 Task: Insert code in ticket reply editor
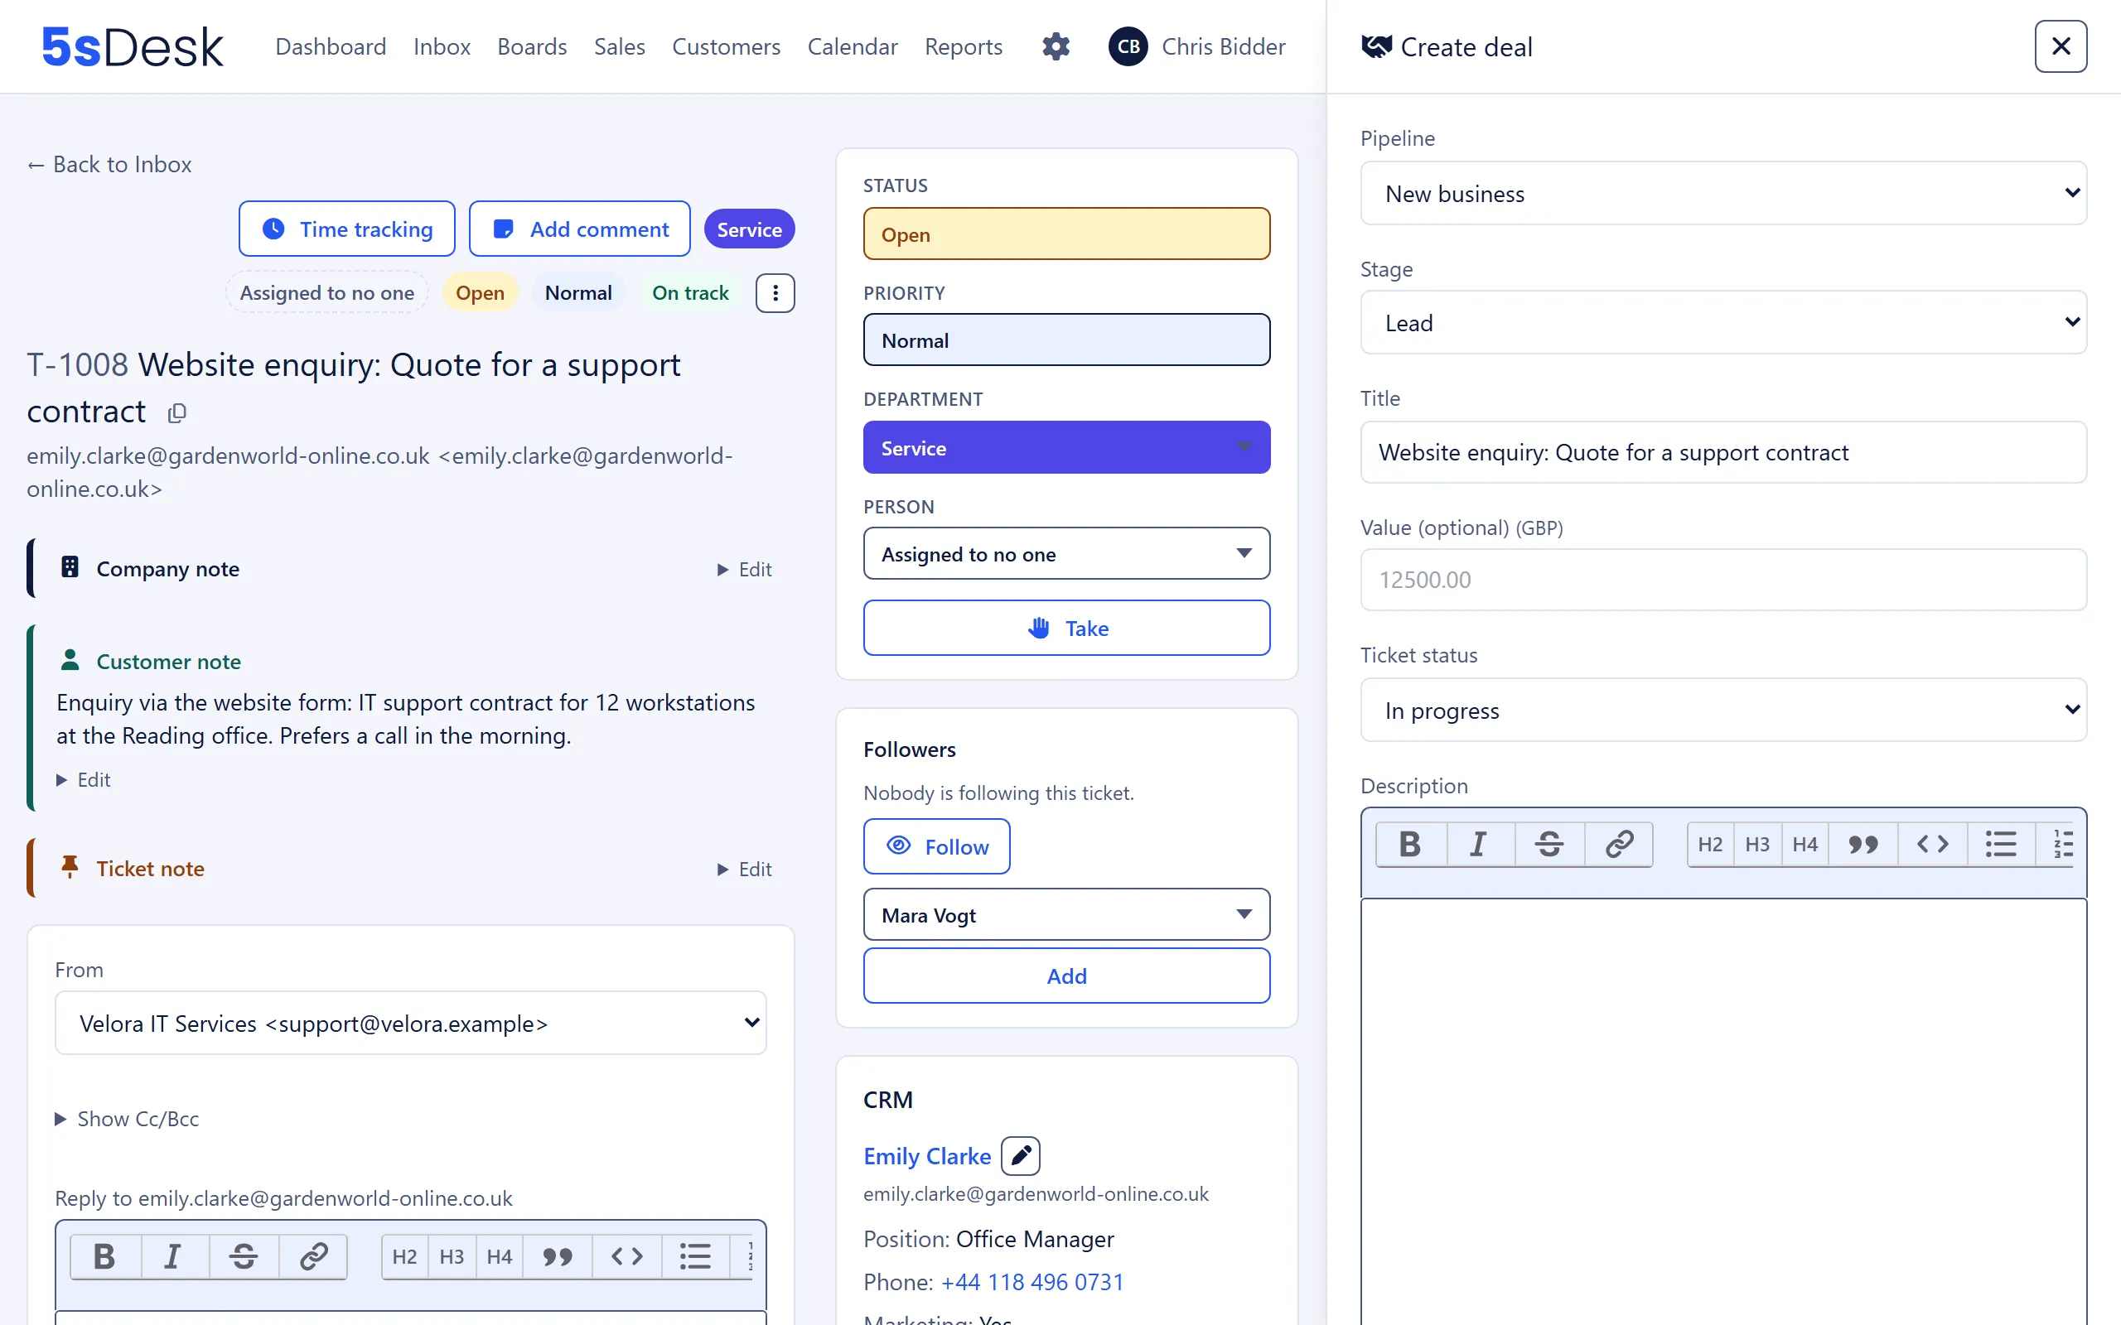tap(626, 1256)
